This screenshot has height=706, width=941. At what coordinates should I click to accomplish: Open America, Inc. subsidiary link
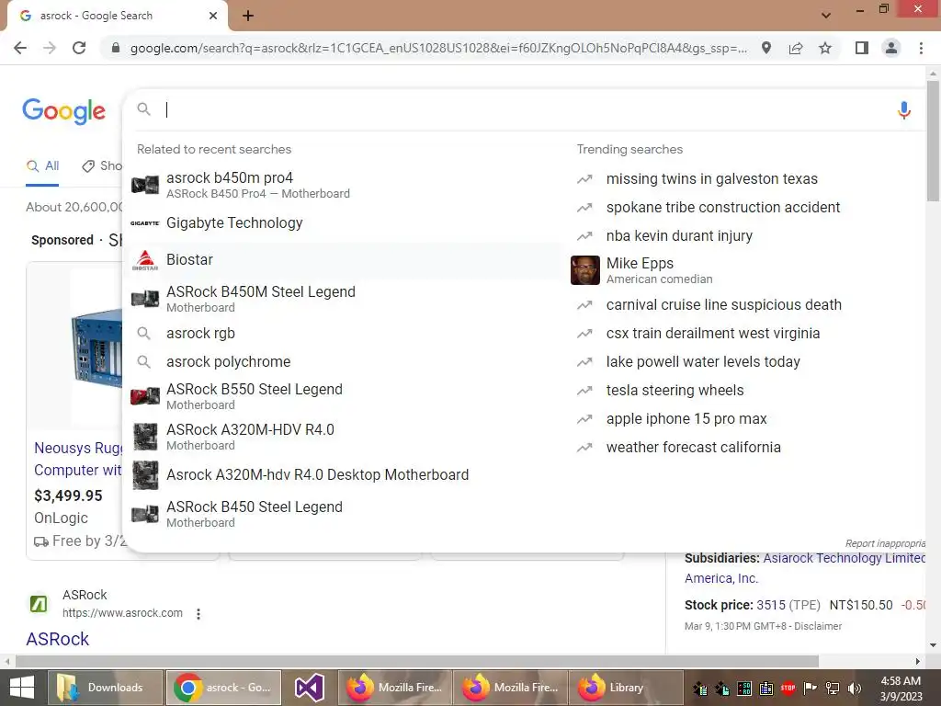pos(721,579)
